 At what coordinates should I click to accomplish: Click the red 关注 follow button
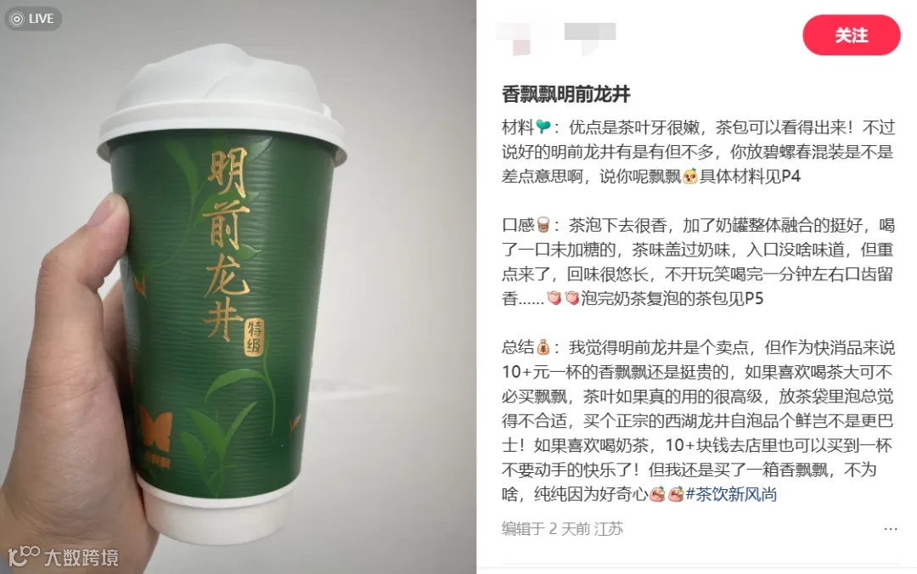point(851,35)
